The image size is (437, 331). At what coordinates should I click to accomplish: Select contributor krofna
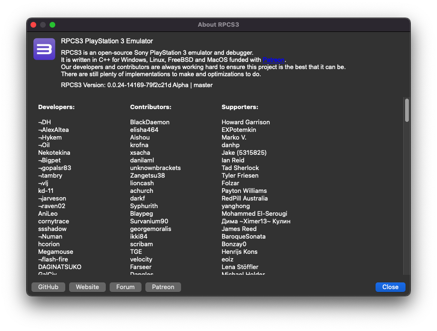(139, 145)
